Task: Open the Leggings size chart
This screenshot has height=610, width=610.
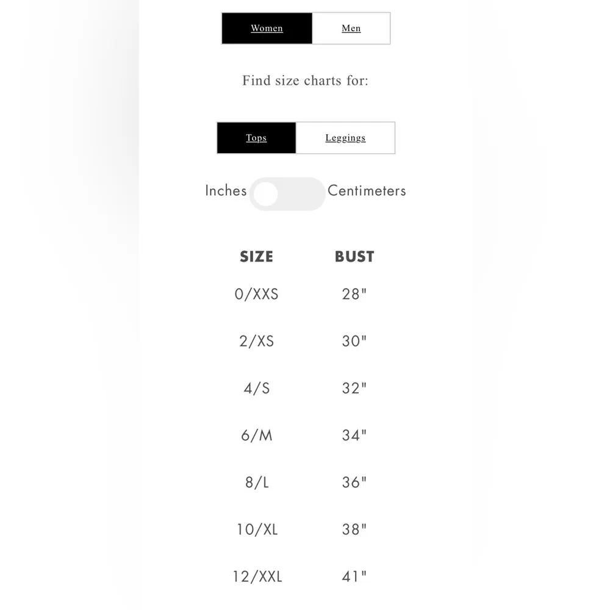Action: (x=345, y=138)
